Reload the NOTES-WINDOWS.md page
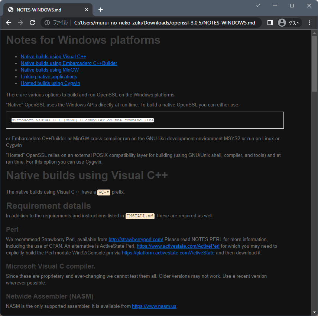318x316 pixels. (x=32, y=23)
